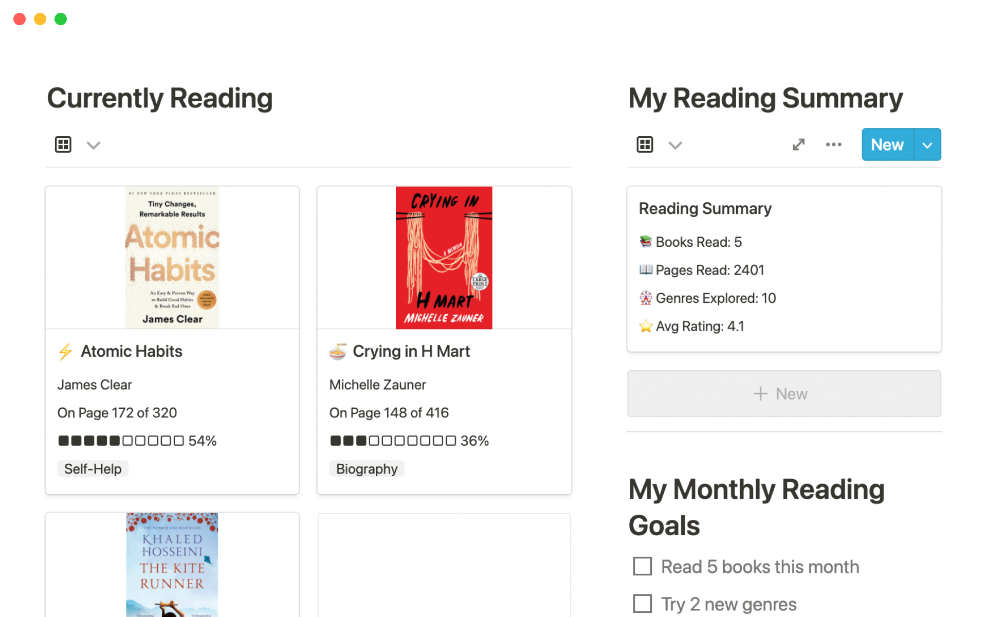
Task: Click the Atomic Habits 54% progress bar
Action: (x=137, y=441)
